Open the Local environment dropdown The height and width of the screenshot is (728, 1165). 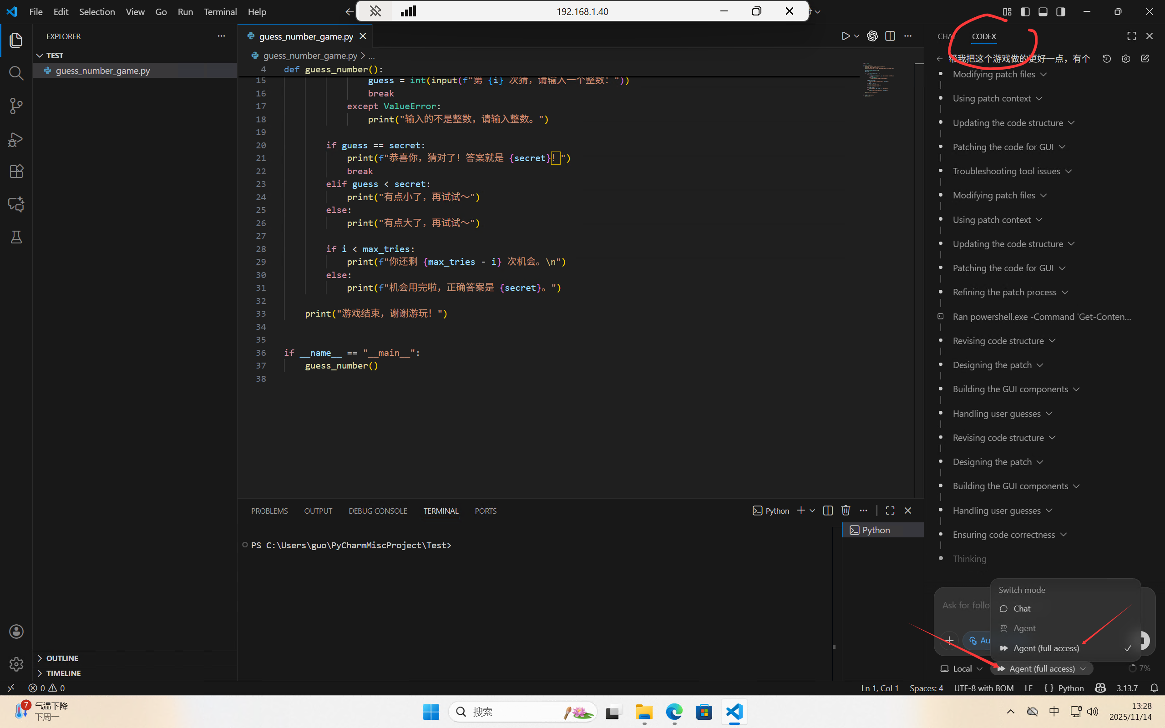coord(962,669)
